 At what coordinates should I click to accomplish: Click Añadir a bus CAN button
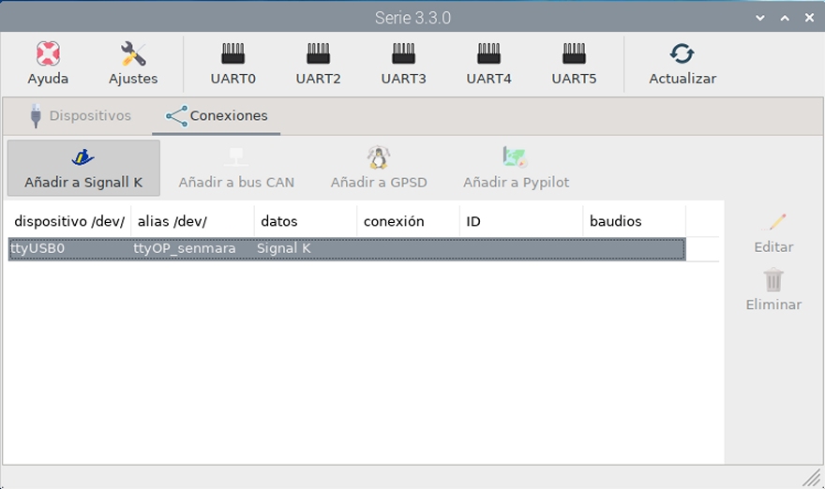(235, 169)
